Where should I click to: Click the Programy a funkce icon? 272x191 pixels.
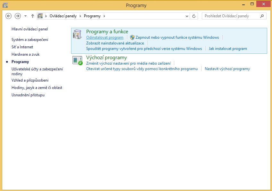point(77,34)
